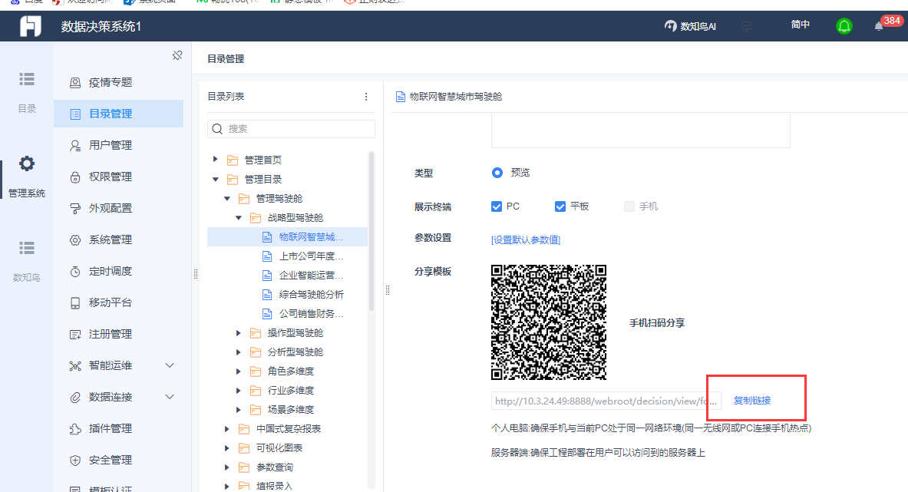The height and width of the screenshot is (492, 908).
Task: Click the 搜索 directory search field
Action: [291, 128]
